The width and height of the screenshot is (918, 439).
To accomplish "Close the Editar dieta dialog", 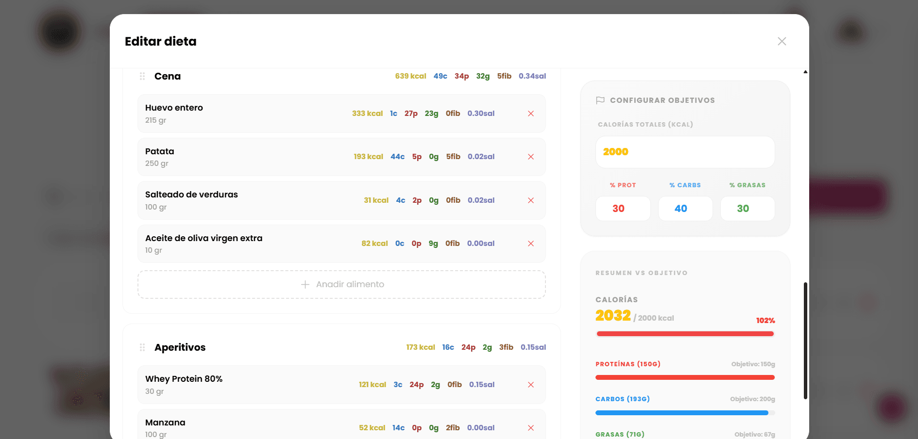I will [782, 41].
